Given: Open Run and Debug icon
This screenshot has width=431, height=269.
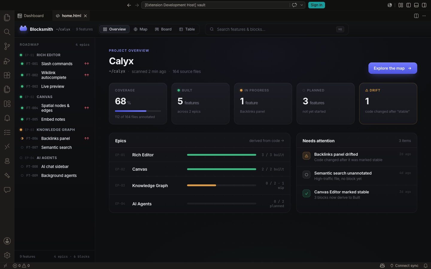Looking at the screenshot, I should point(7,61).
